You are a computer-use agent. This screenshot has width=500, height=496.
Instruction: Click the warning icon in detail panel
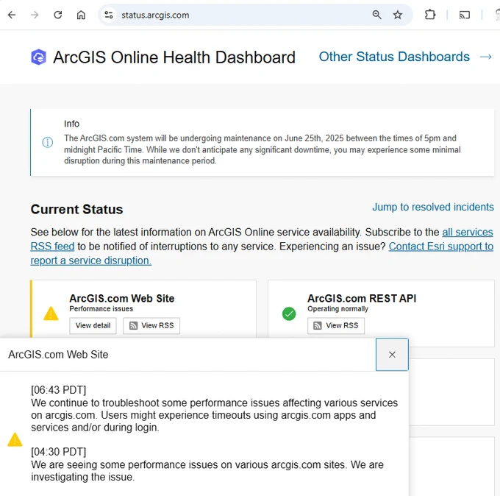pos(15,440)
